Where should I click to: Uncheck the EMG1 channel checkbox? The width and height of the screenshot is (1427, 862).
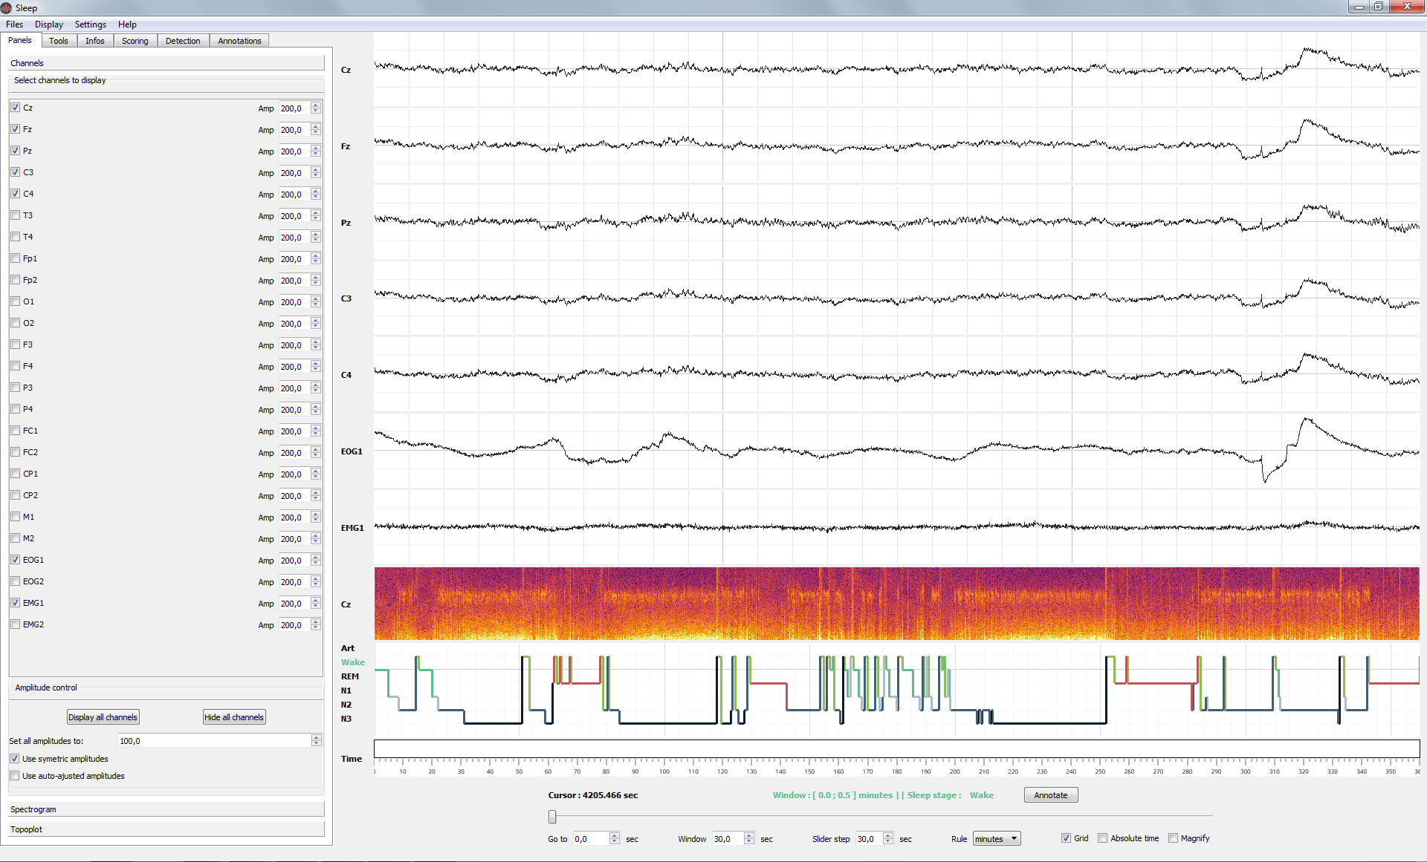(x=16, y=603)
